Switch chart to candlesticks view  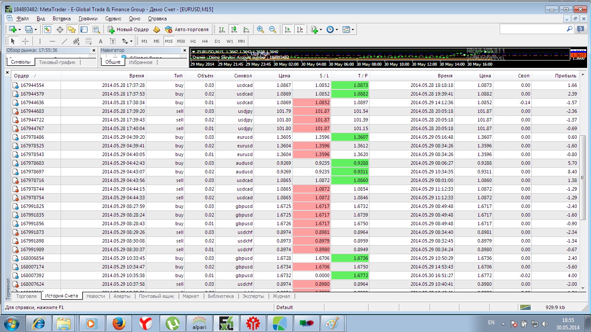234,29
